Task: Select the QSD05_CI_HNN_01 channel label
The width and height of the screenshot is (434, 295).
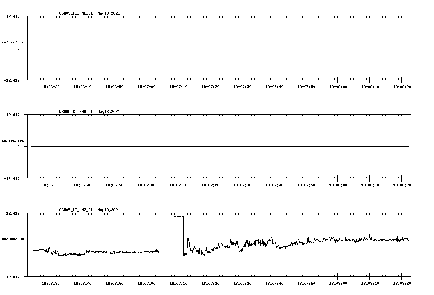Action: pyautogui.click(x=75, y=112)
